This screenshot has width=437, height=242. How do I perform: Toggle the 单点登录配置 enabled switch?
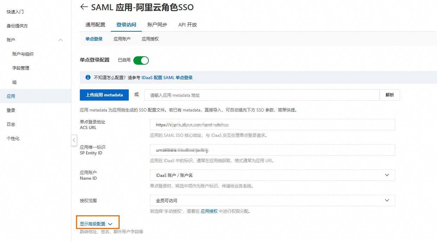(x=141, y=60)
